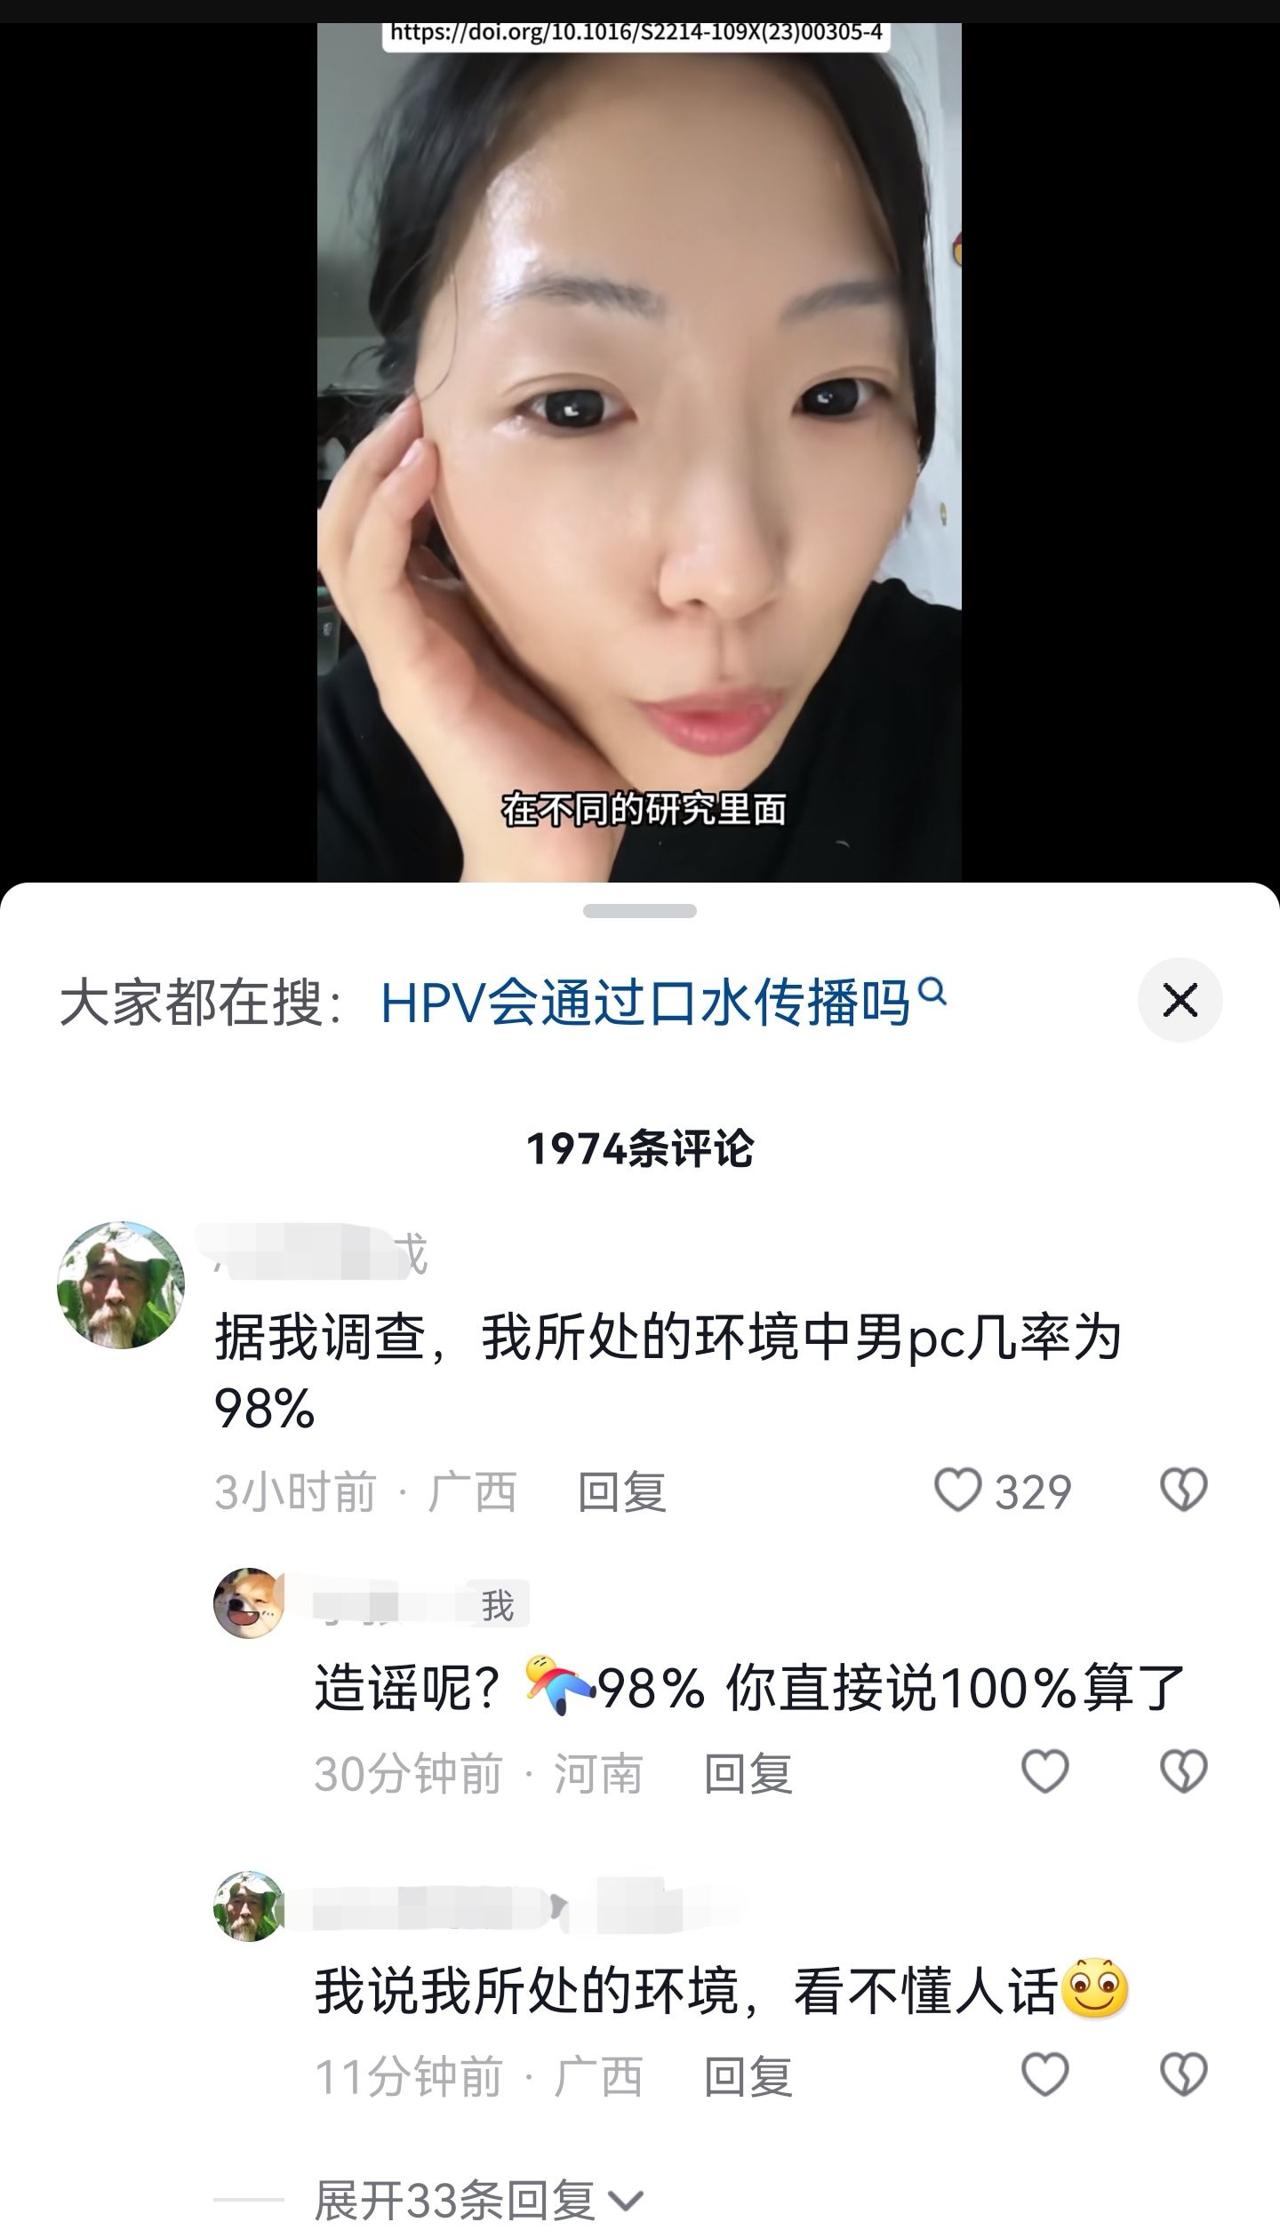Expand the 33 replies

pos(455,2201)
